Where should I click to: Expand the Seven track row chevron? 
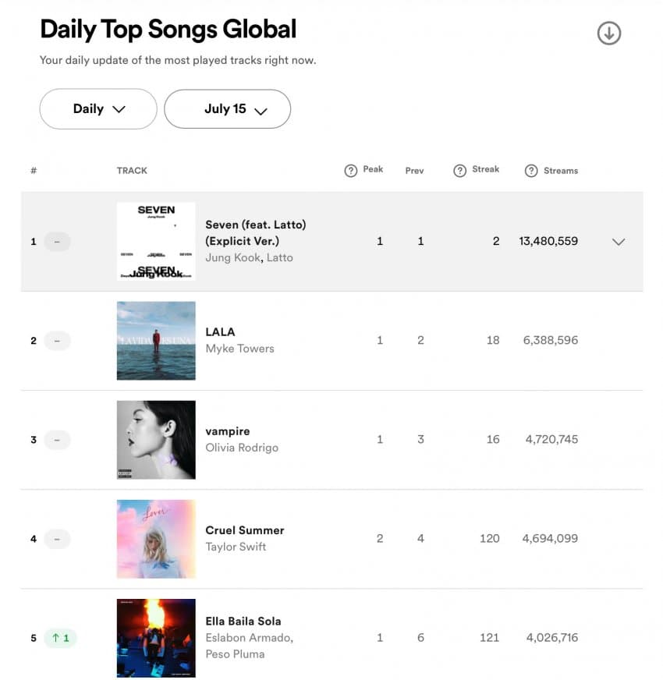click(x=619, y=242)
